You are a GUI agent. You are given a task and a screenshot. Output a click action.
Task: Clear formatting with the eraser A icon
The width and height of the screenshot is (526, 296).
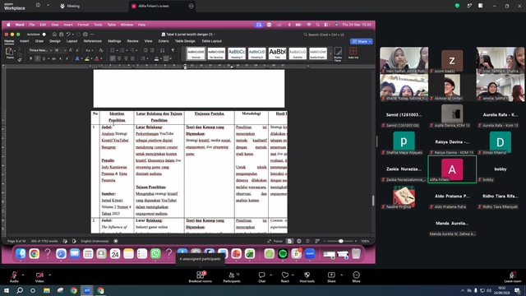[x=101, y=50]
